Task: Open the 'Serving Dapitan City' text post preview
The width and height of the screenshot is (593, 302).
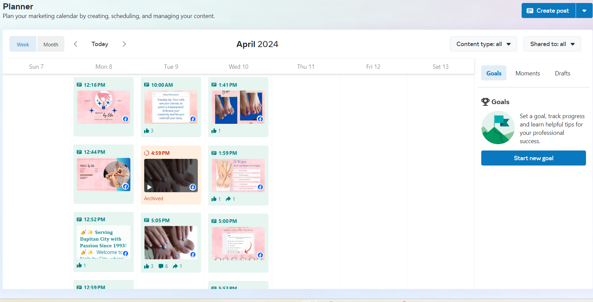Action: [x=103, y=242]
